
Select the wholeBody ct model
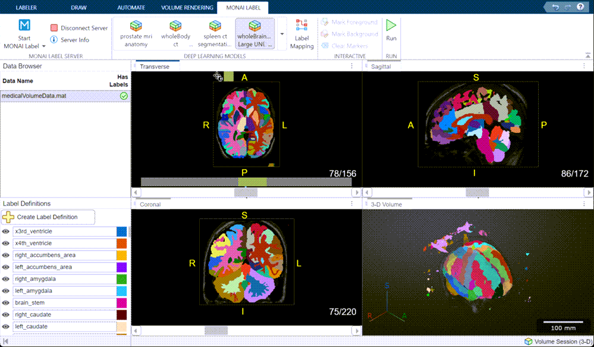[x=175, y=33]
